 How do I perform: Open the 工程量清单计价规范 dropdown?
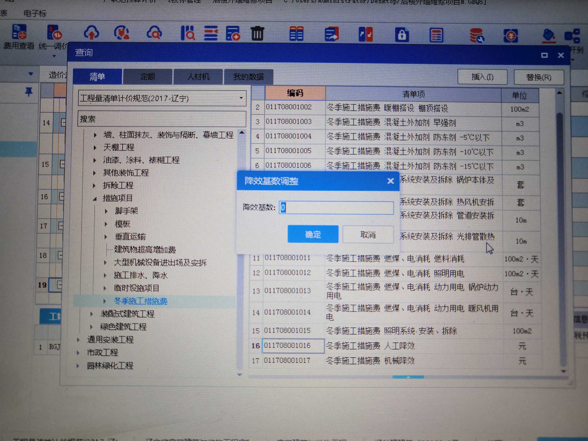[241, 98]
